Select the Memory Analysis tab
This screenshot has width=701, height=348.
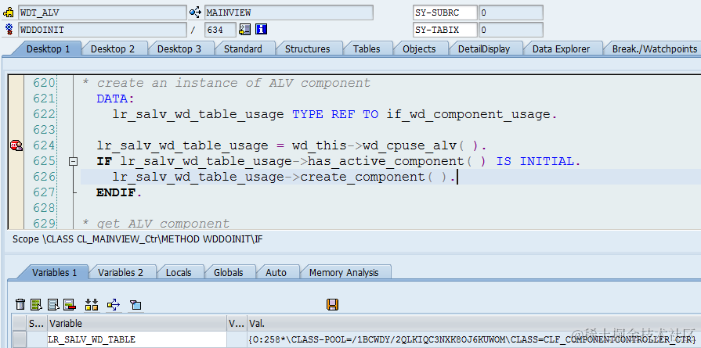(x=344, y=273)
